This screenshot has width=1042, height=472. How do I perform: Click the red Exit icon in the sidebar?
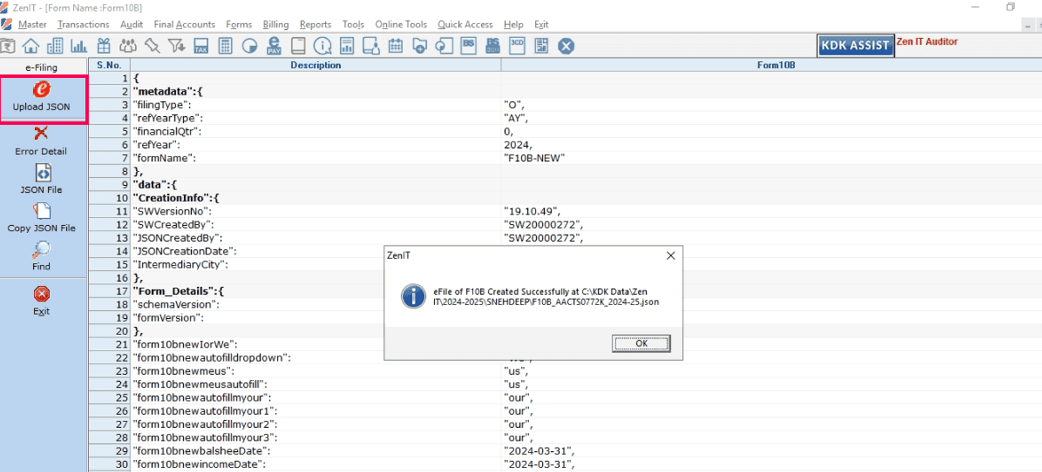click(x=42, y=294)
